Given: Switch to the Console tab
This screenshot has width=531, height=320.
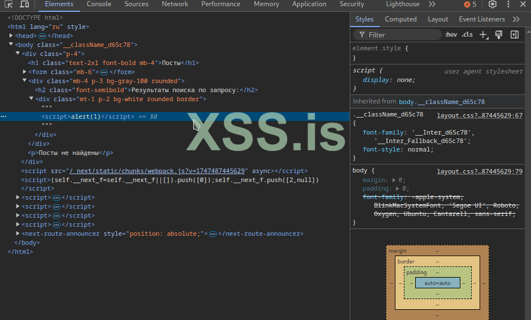Looking at the screenshot, I should point(99,5).
